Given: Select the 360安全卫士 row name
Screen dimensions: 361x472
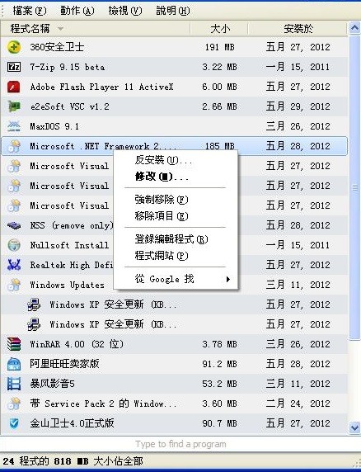Looking at the screenshot, I should coord(57,47).
